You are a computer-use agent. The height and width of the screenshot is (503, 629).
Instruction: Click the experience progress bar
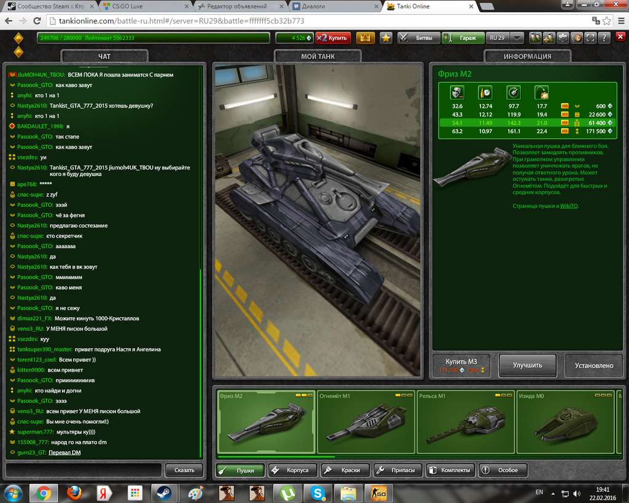[153, 37]
